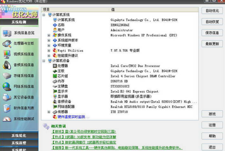225x151 pixels.
Task: Select the 7.97.9.706 专业版 version value
Action: click(125, 51)
